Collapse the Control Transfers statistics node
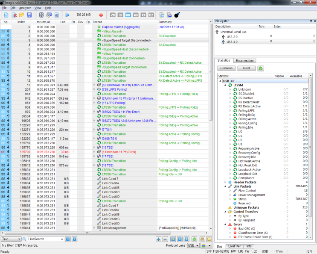The width and height of the screenshot is (317, 254). pos(225,212)
